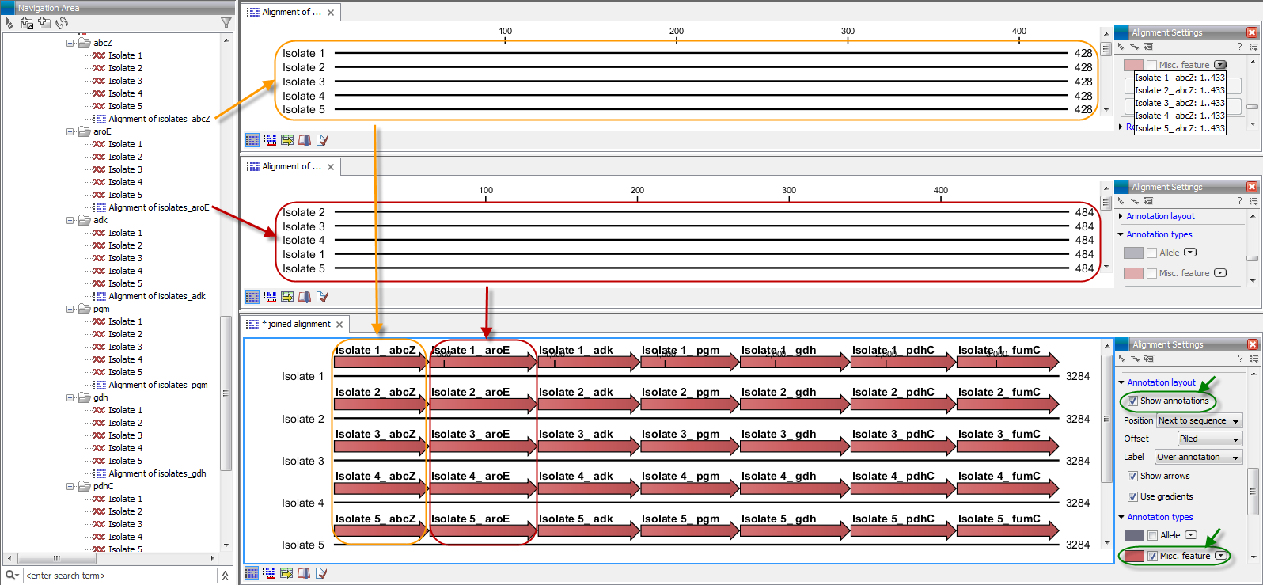Open the Position dropdown 'Next to sequence'
This screenshot has width=1263, height=585.
(x=1198, y=420)
